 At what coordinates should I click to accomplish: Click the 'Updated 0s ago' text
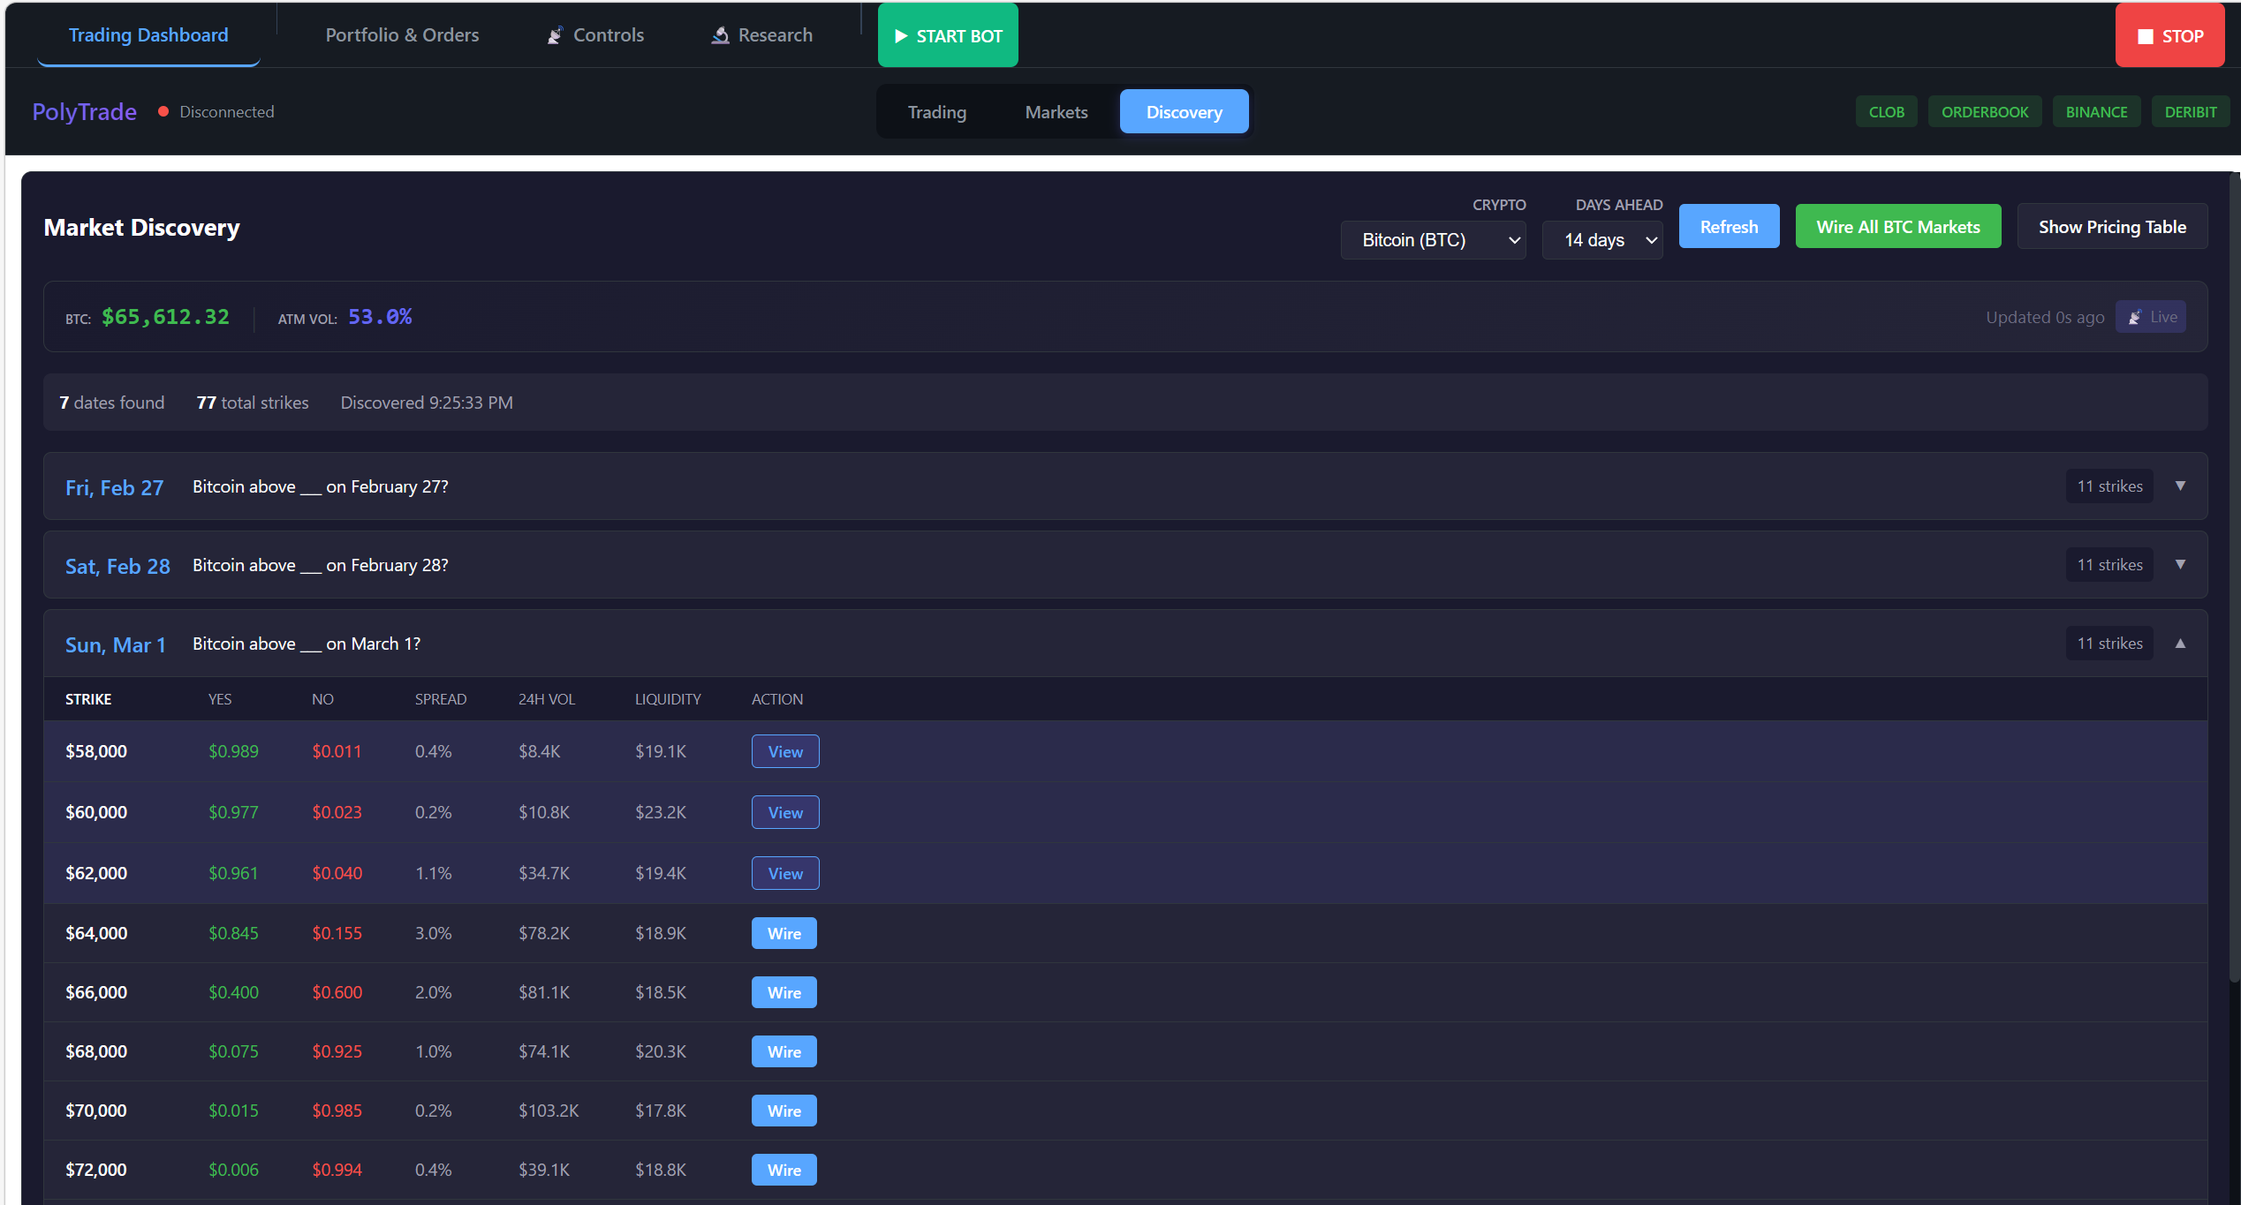pyautogui.click(x=2045, y=317)
